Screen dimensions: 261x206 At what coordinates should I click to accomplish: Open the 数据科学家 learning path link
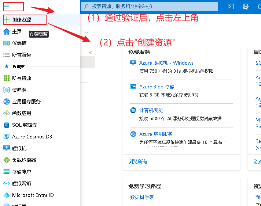[142, 197]
